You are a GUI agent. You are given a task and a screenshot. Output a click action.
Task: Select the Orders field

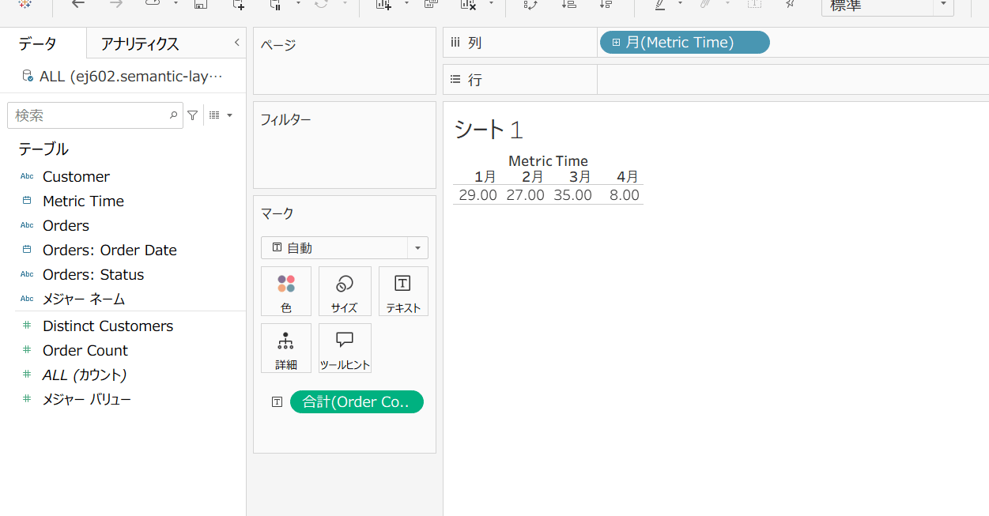coord(66,225)
